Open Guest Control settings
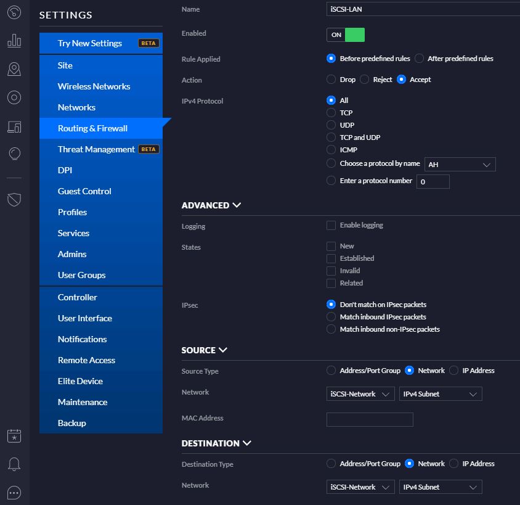The image size is (520, 505). (101, 191)
